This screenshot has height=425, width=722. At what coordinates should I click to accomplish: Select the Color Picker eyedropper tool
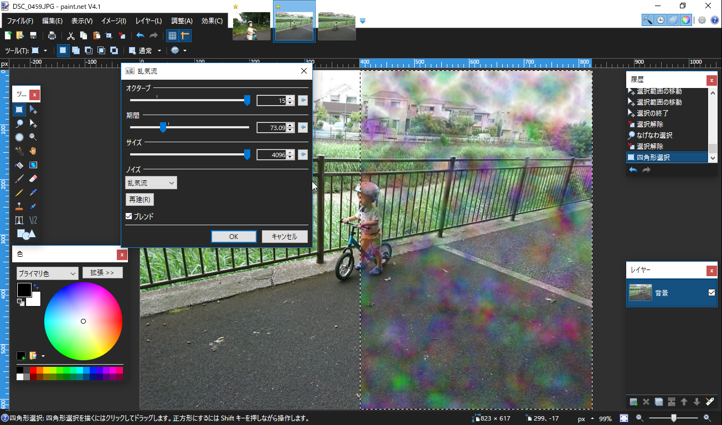coord(33,193)
